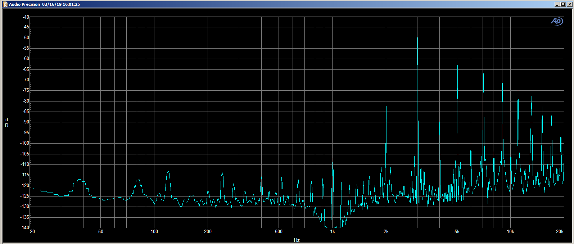Click the -140 label on dB axis
The width and height of the screenshot is (574, 244).
pyautogui.click(x=24, y=227)
